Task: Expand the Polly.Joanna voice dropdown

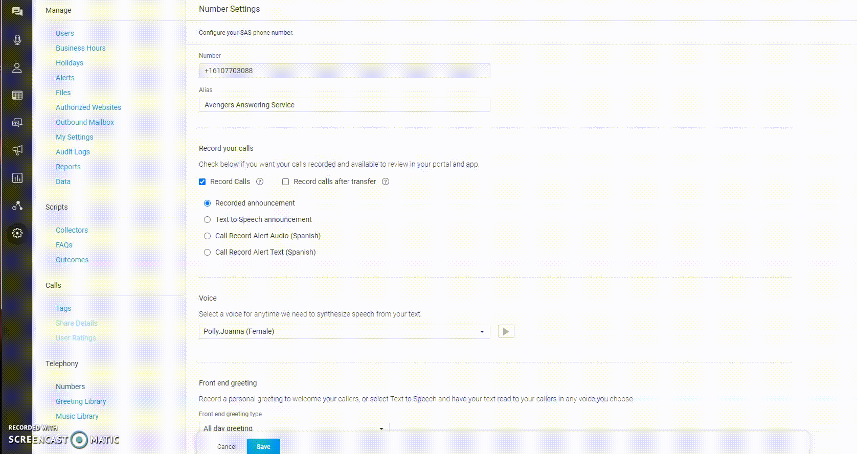Action: pyautogui.click(x=344, y=331)
